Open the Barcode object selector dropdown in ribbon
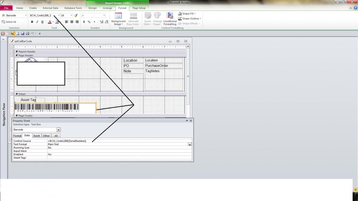Viewport: 358px width, 201px height. 26,15
